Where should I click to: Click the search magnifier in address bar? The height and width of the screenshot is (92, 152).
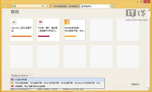42,6
